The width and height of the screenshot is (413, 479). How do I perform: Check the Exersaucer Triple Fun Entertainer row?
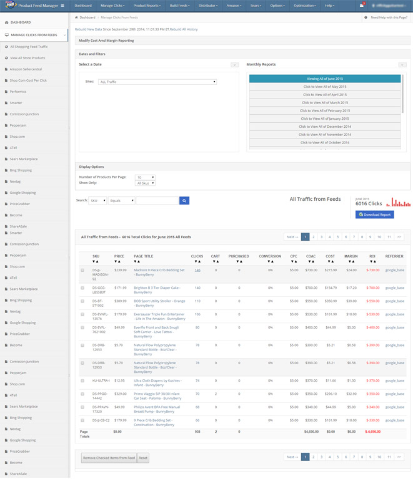[82, 314]
